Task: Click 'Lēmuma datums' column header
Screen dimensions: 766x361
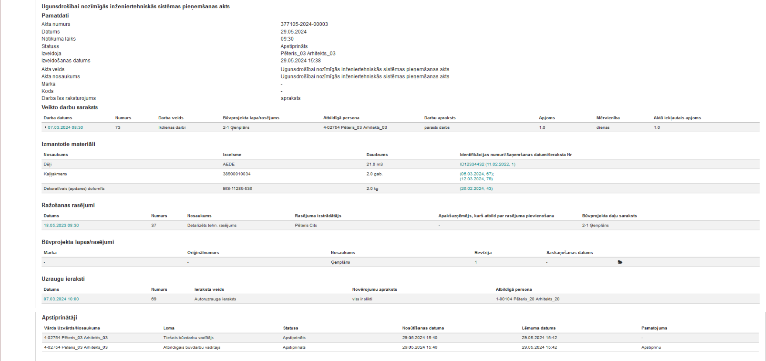Action: [x=539, y=328]
